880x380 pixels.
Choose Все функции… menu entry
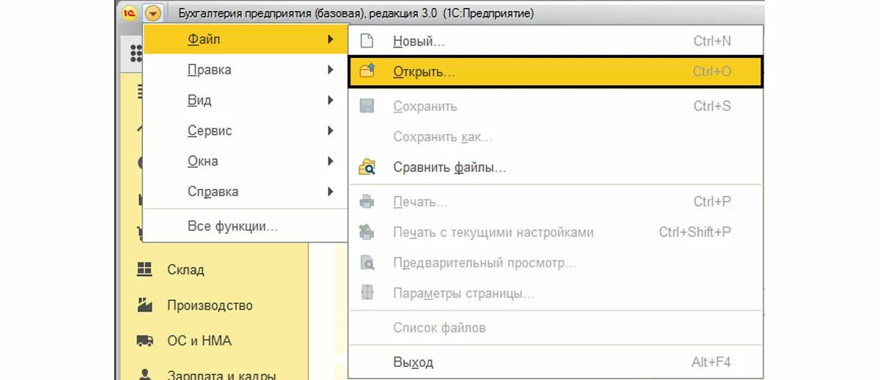[232, 226]
